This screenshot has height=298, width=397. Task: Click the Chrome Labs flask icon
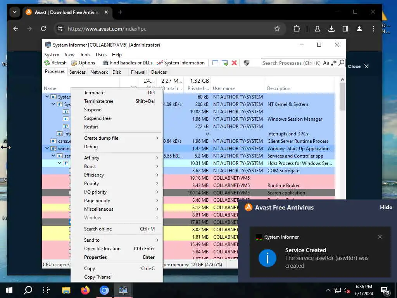[317, 29]
